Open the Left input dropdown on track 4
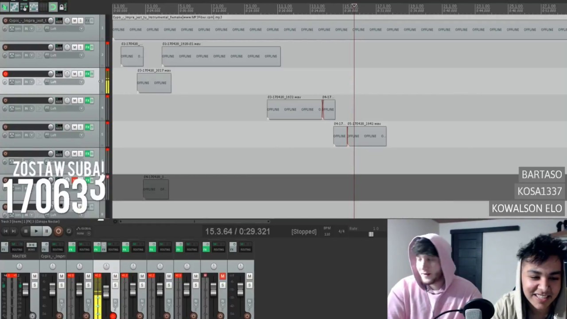 (63, 109)
